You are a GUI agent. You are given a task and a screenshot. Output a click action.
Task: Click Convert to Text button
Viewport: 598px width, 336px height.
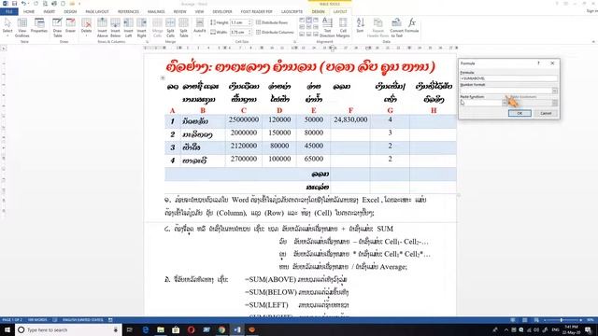point(396,27)
